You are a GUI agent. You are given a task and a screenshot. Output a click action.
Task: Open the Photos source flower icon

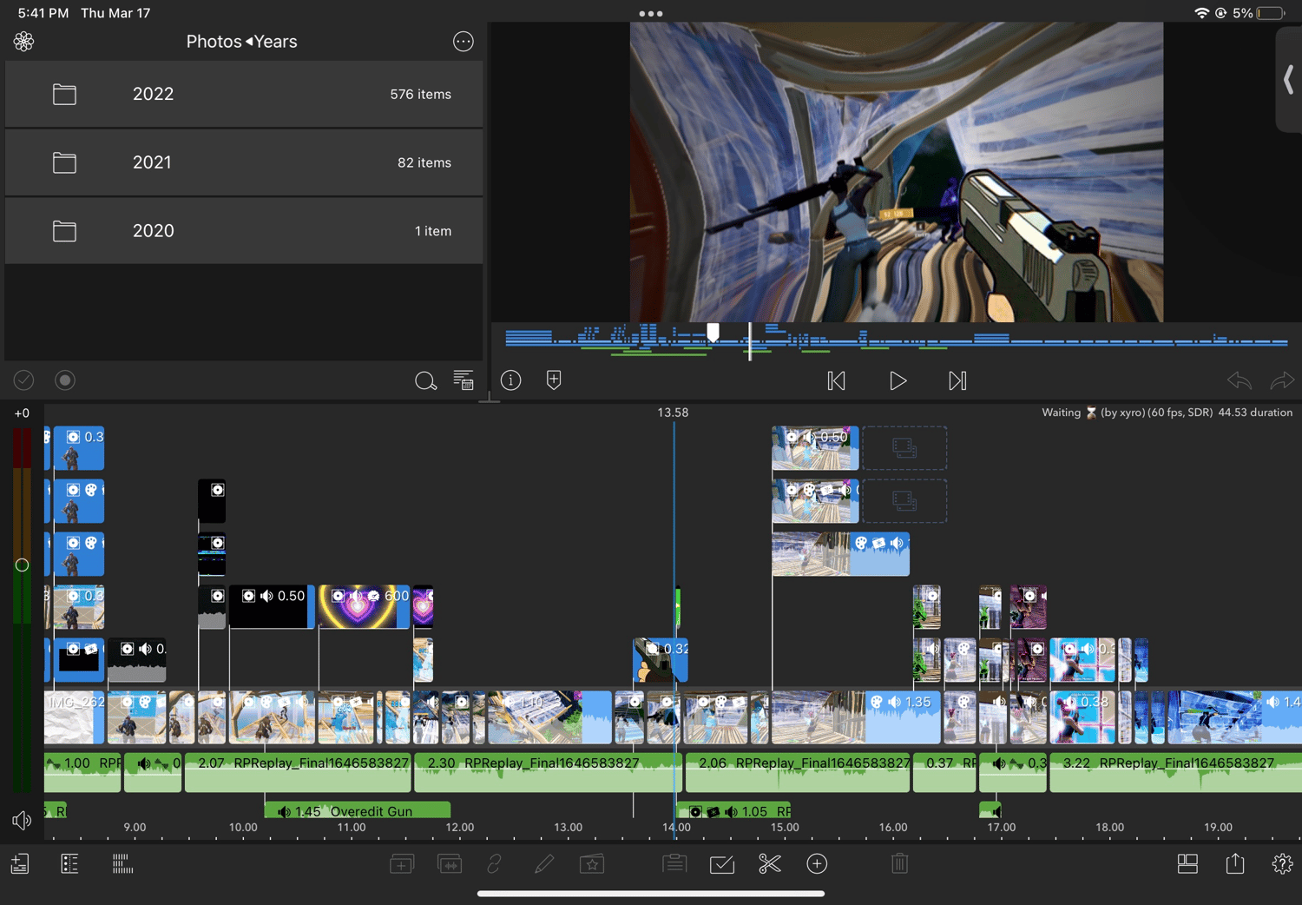pyautogui.click(x=23, y=41)
